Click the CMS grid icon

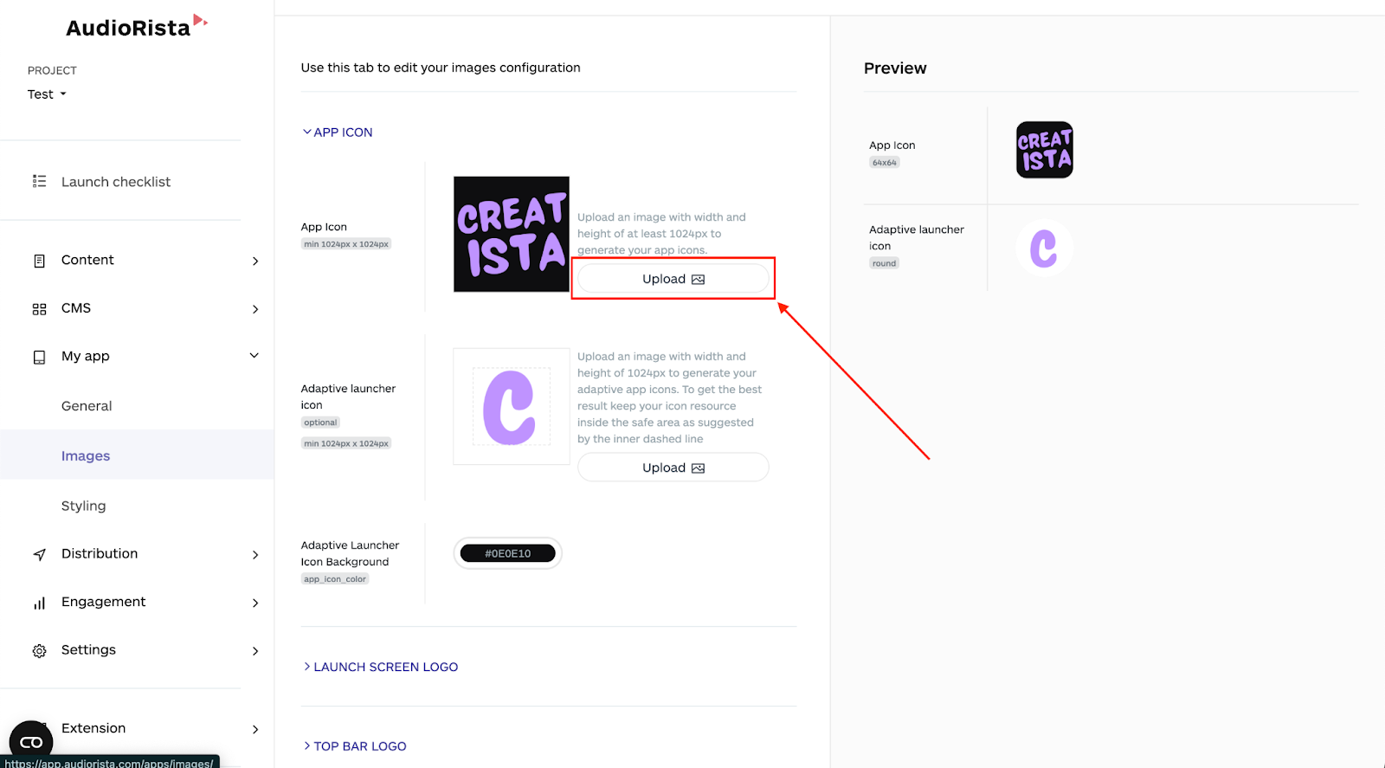click(39, 309)
